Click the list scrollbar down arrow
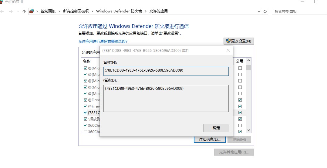Viewport: 327px width, 168px height. tap(248, 130)
